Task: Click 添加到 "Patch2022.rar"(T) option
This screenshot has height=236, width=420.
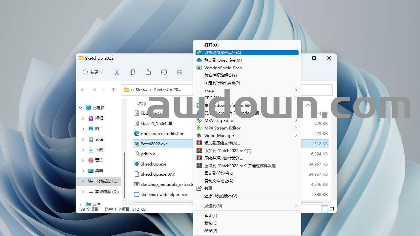Action: click(228, 150)
